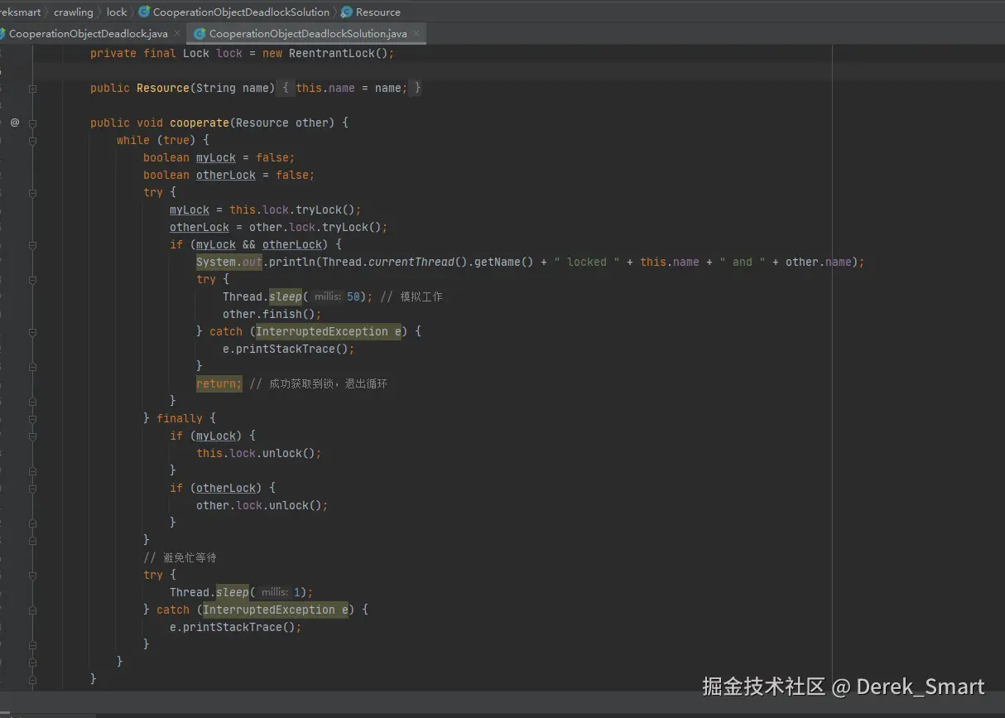Click the cooperate method name
Image resolution: width=1005 pixels, height=718 pixels.
tap(200, 123)
